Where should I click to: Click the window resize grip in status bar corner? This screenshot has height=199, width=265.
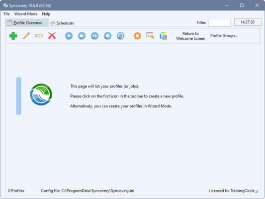click(x=257, y=192)
